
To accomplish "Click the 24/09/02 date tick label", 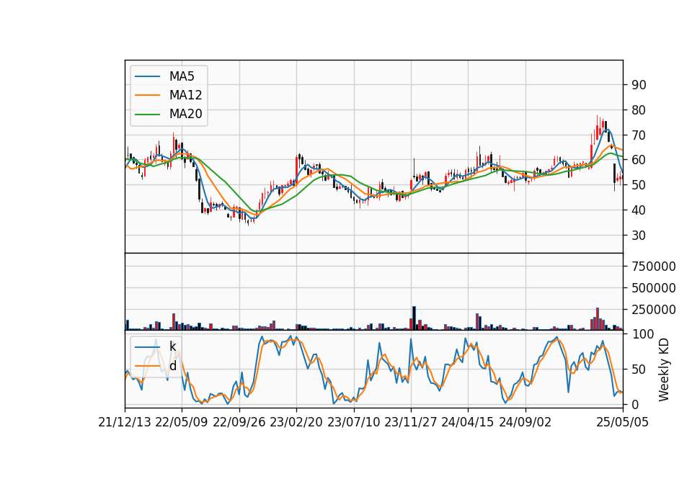I will (525, 422).
